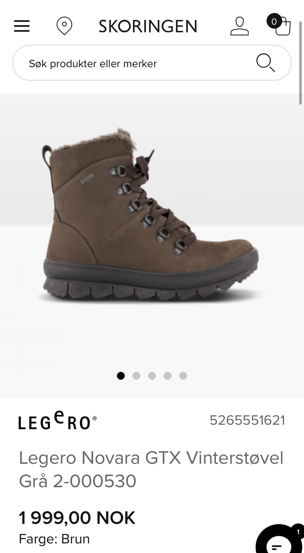
Task: Open the hamburger menu
Action: pos(22,26)
